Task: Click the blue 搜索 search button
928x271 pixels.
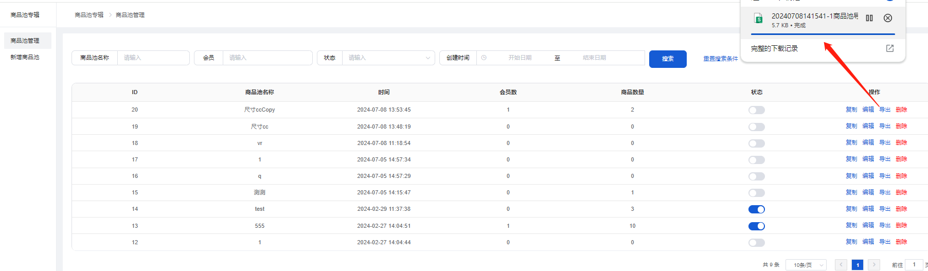Action: tap(668, 59)
